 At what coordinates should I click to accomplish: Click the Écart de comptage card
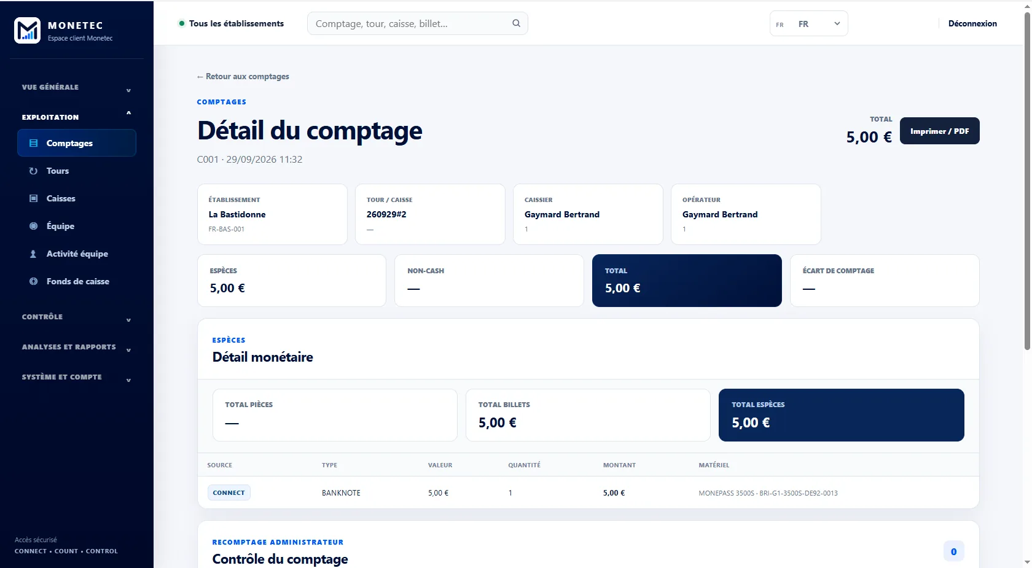[x=885, y=281]
